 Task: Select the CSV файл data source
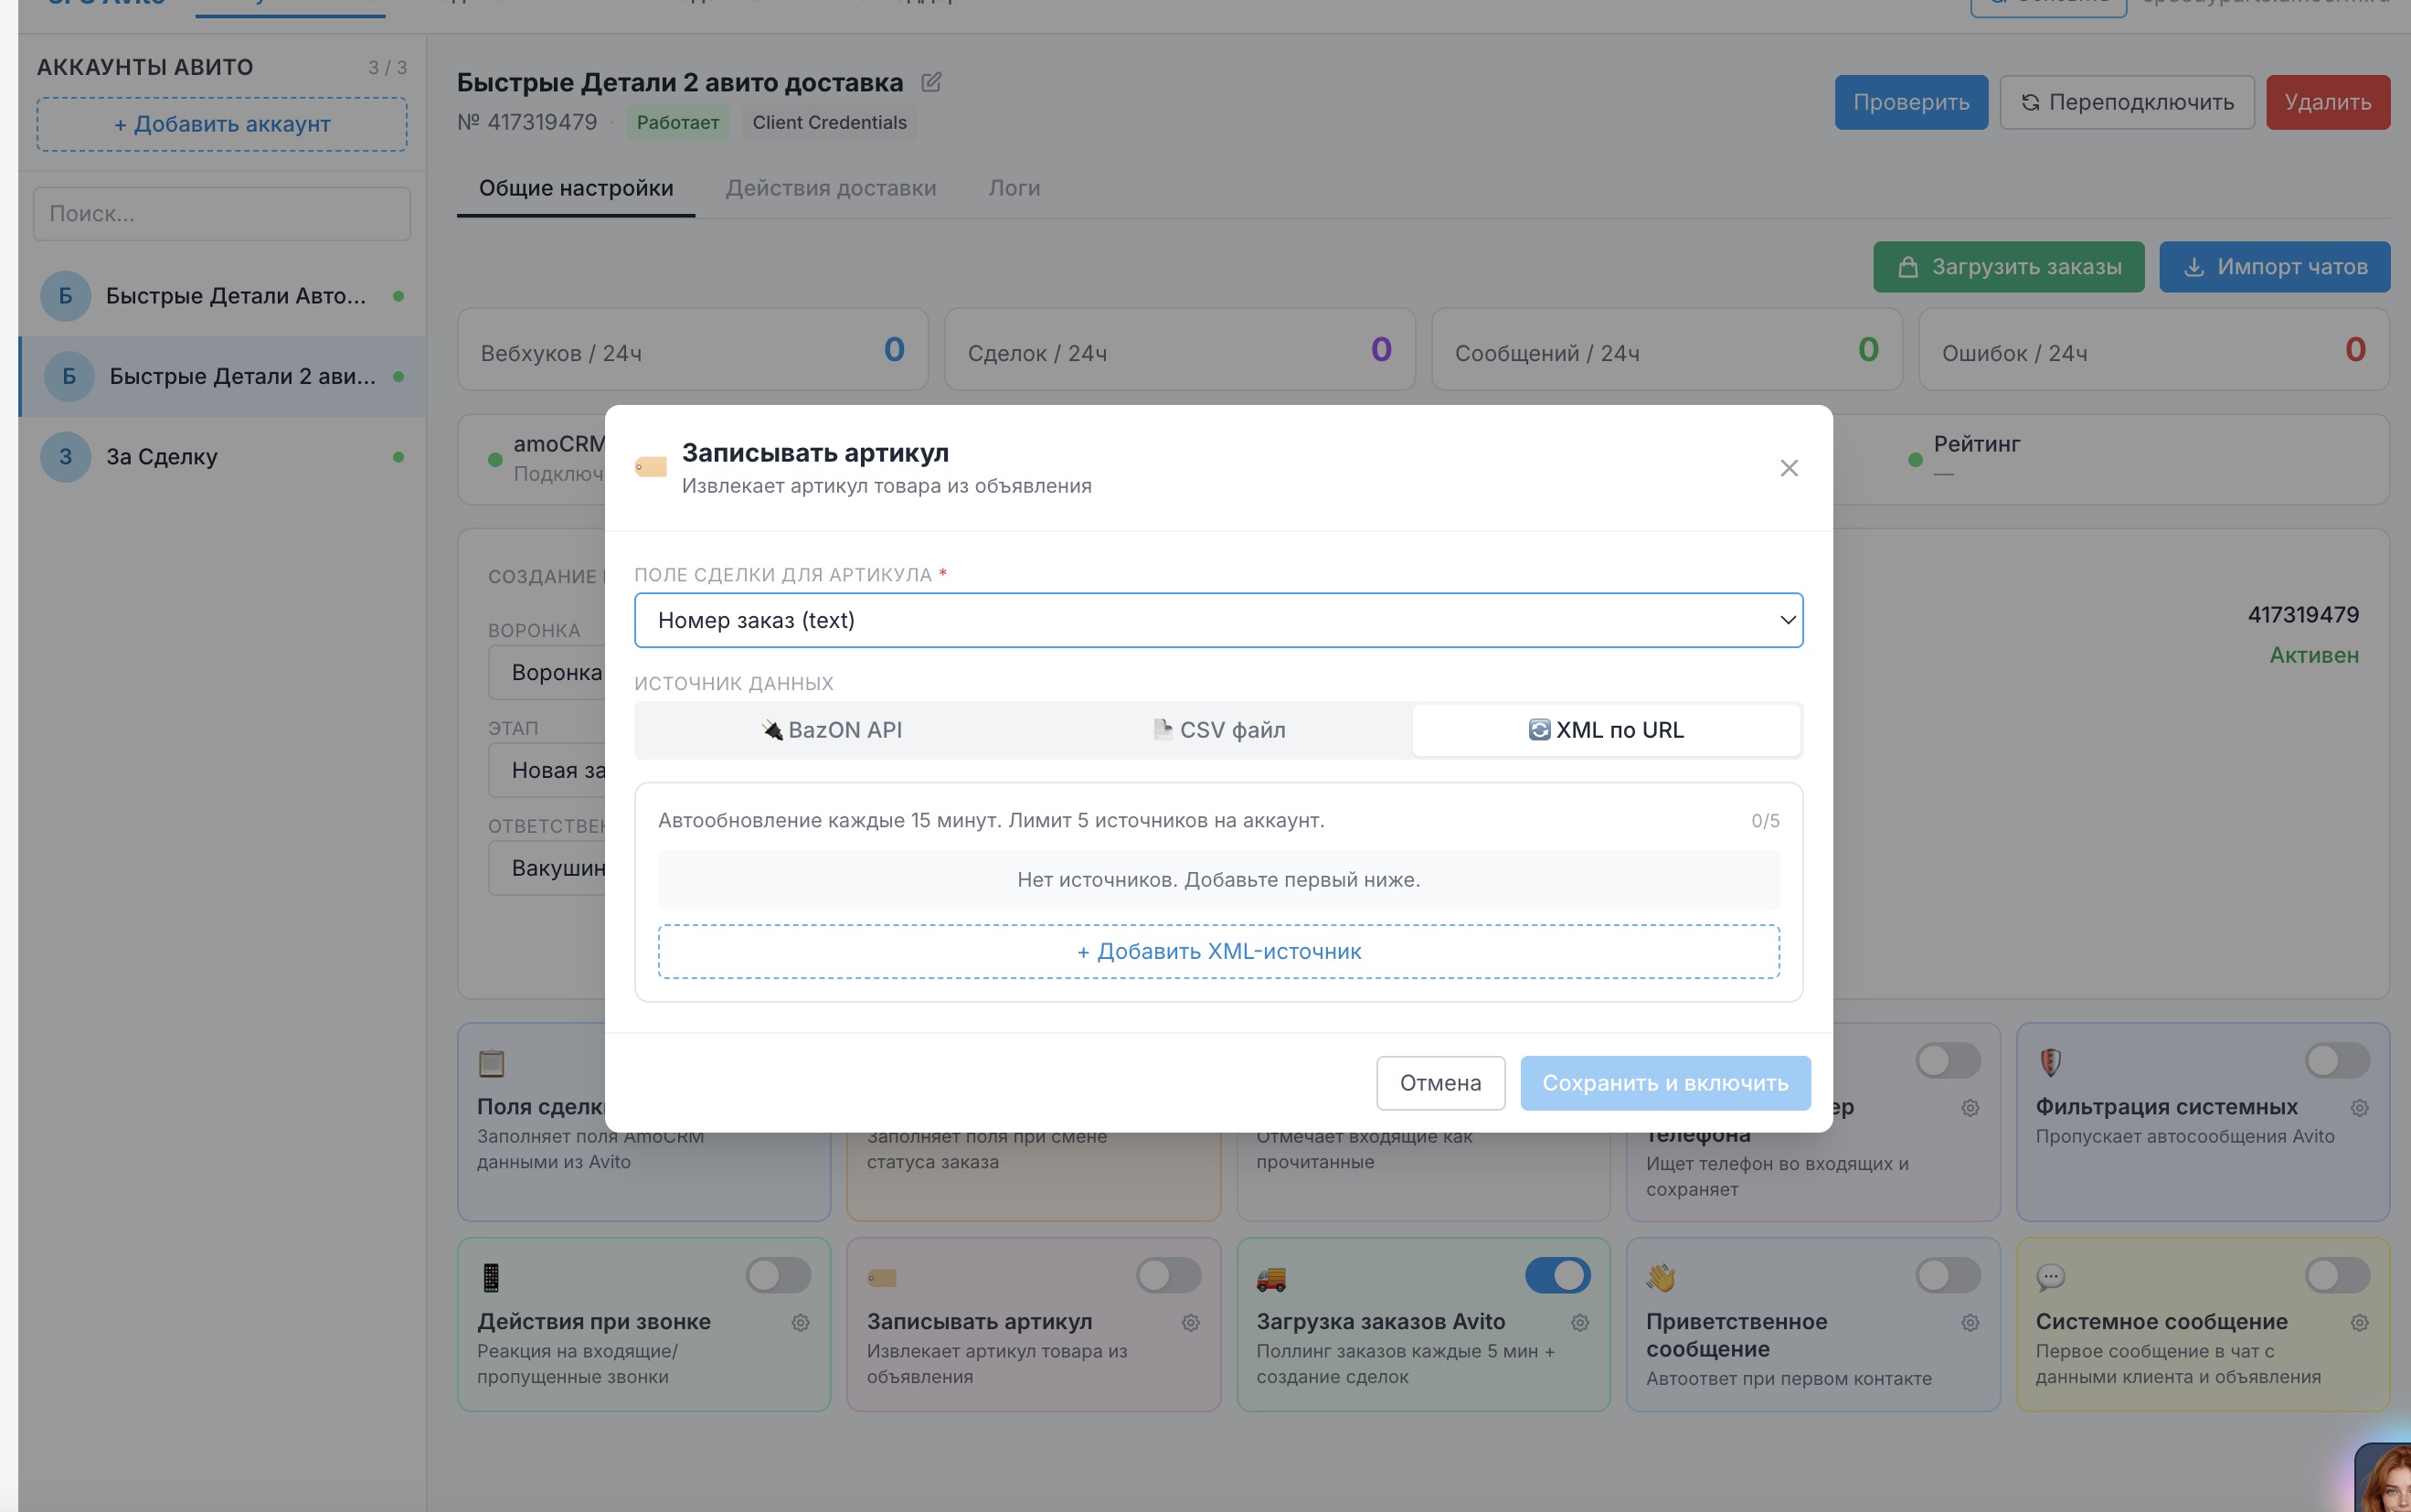click(1217, 730)
